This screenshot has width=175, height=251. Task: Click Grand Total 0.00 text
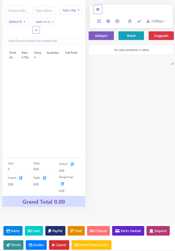[x=44, y=202]
